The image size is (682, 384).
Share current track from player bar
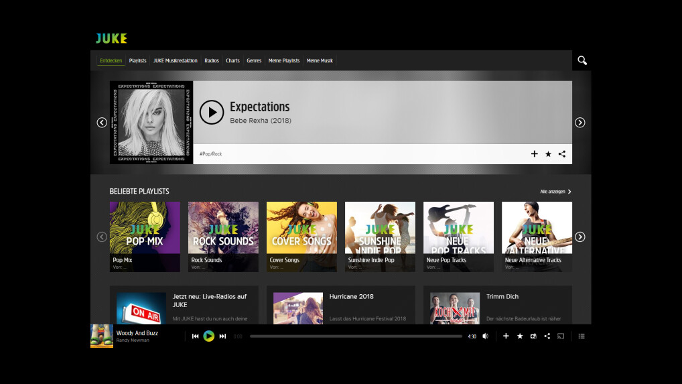click(x=547, y=336)
